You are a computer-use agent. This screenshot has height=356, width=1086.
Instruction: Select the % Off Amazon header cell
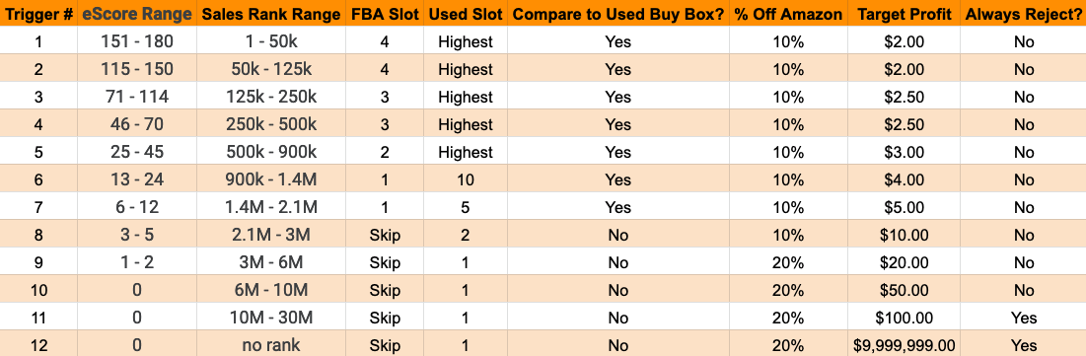pos(788,14)
